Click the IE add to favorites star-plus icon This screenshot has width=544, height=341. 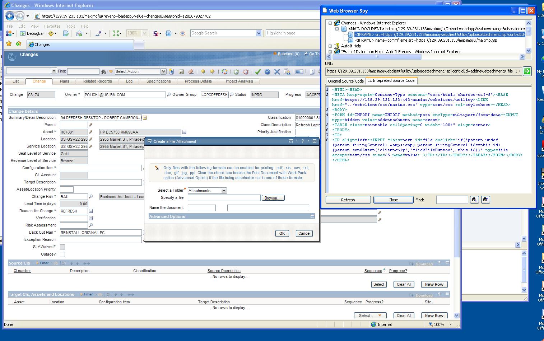(x=19, y=44)
